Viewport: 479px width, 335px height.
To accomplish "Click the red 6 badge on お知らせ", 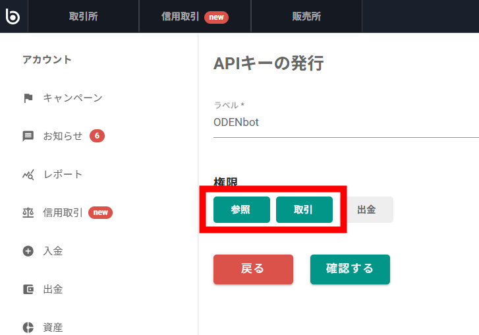I will click(x=97, y=137).
